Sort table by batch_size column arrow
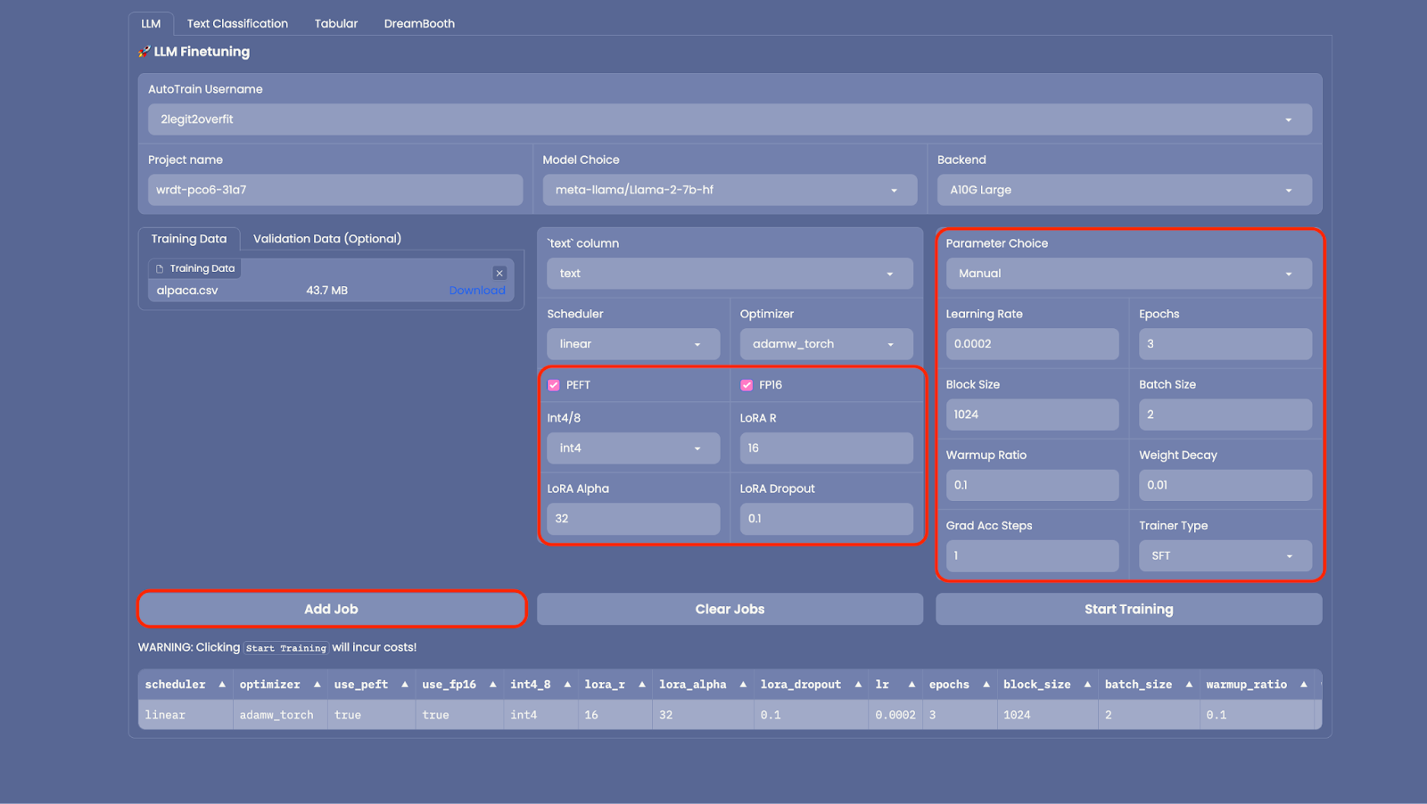The height and width of the screenshot is (804, 1427). [1189, 685]
